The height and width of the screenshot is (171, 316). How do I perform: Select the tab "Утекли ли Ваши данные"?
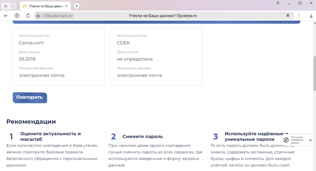[46, 6]
